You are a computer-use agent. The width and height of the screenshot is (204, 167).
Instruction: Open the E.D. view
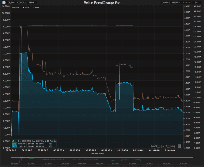point(196,3)
